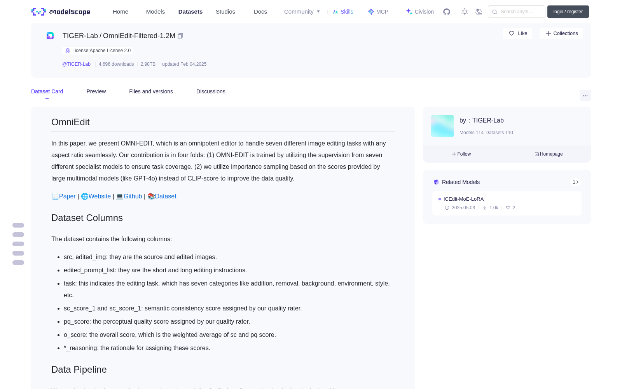
Task: Follow the TIGER-Lab organization
Action: [461, 154]
